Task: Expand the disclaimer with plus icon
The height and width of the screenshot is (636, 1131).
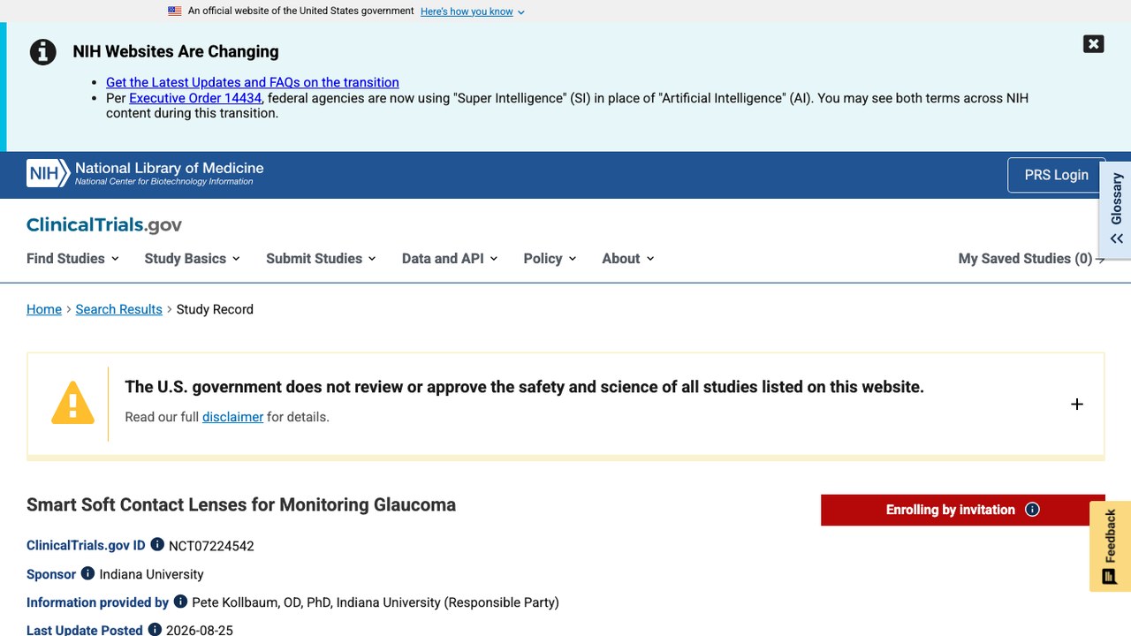Action: pos(1076,404)
